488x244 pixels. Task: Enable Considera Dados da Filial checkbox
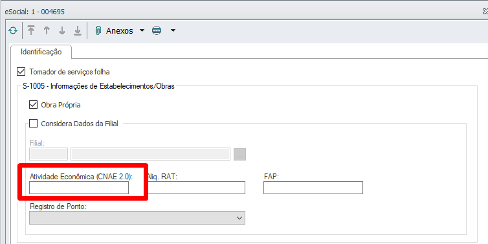click(x=33, y=124)
